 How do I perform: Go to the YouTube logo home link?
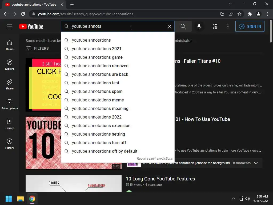tap(31, 26)
